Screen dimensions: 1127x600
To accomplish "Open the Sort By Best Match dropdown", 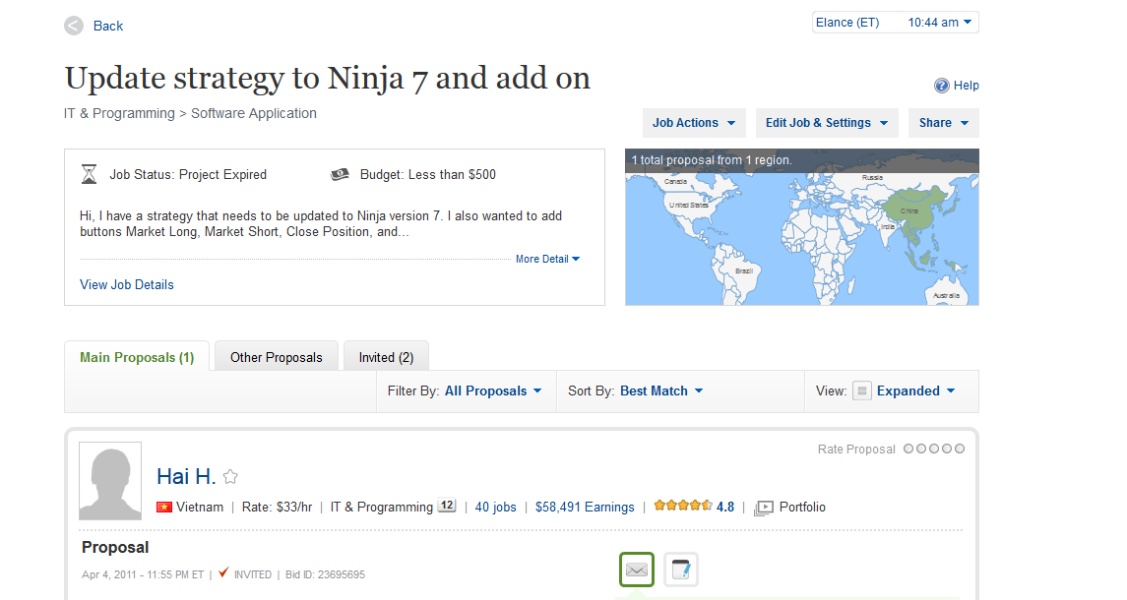I will [x=661, y=390].
